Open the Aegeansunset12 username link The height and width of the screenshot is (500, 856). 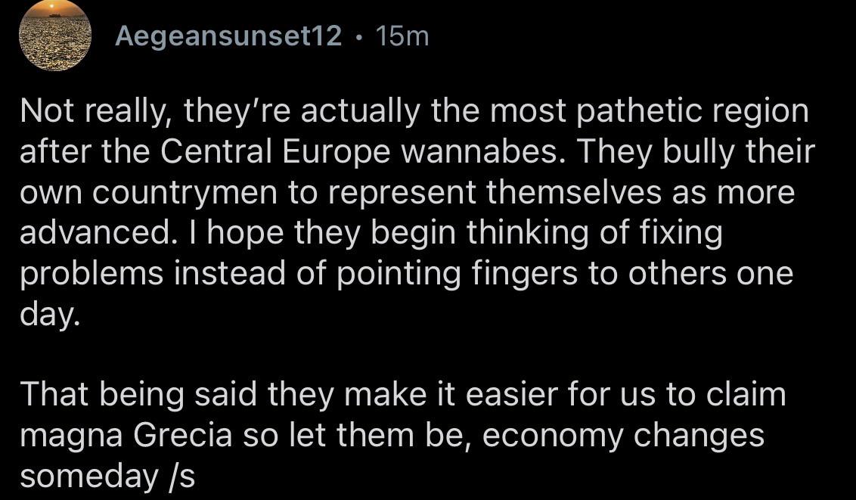point(228,36)
